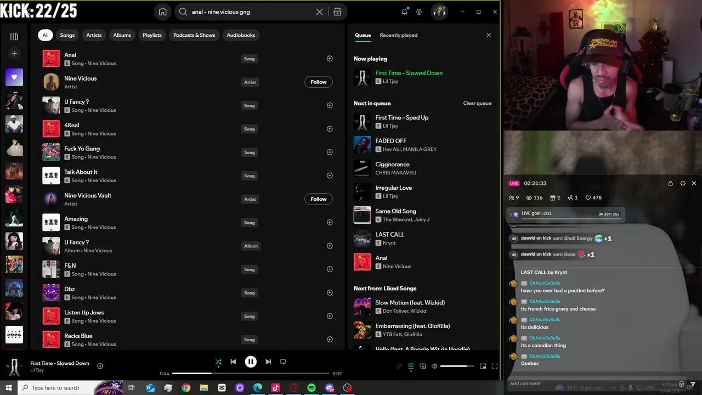Open the Lyrics microphone icon

tap(399, 366)
